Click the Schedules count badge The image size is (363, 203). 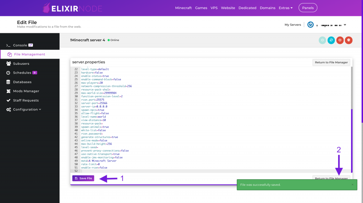pos(35,72)
